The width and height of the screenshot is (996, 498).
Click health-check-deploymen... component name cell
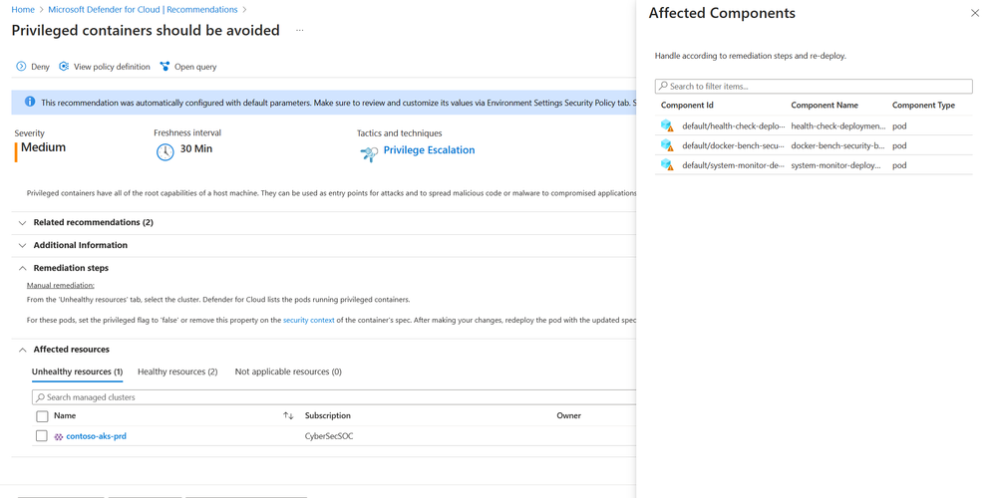[838, 126]
